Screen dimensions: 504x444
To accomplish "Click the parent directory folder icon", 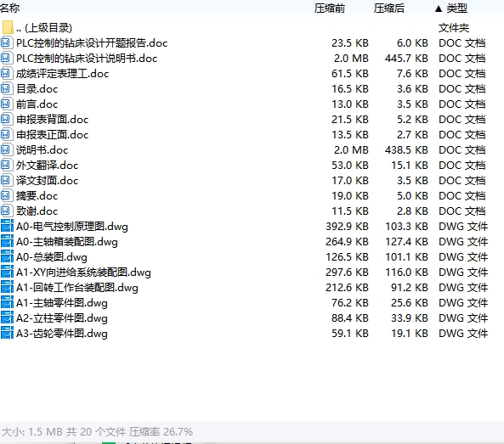I will (x=8, y=28).
